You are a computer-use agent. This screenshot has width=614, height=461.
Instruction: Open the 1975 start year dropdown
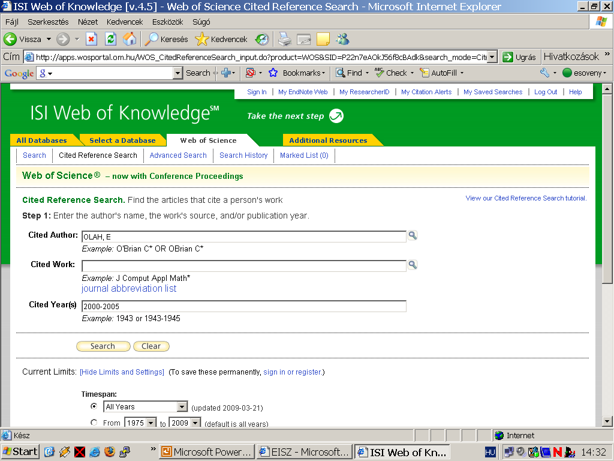151,423
